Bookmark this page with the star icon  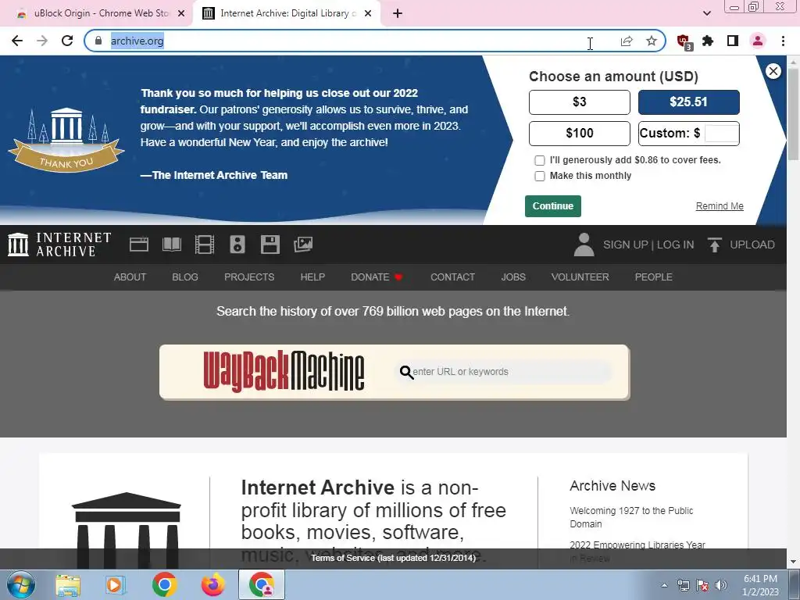tap(652, 41)
